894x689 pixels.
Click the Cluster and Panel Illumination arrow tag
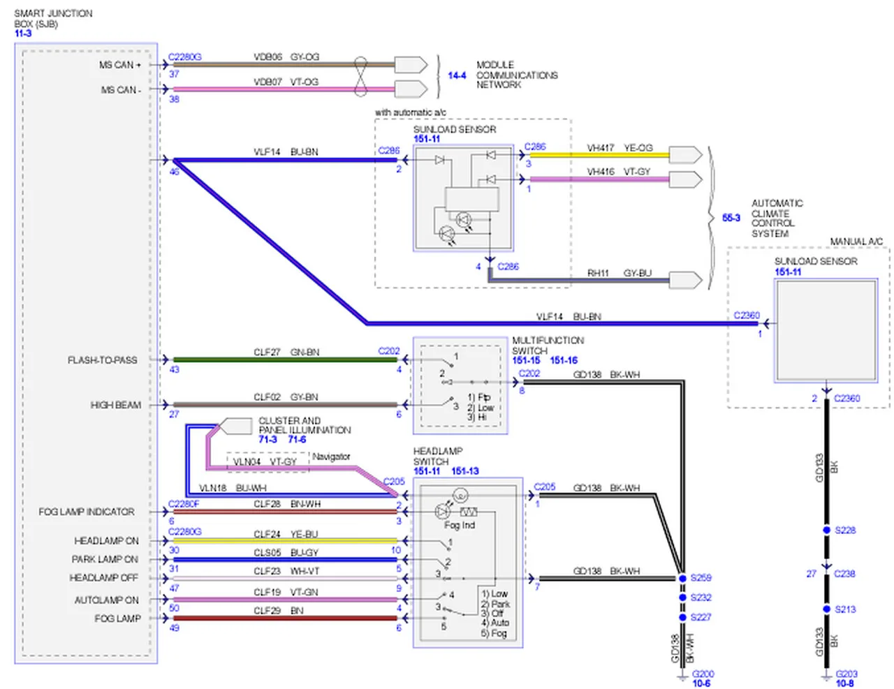(x=236, y=425)
